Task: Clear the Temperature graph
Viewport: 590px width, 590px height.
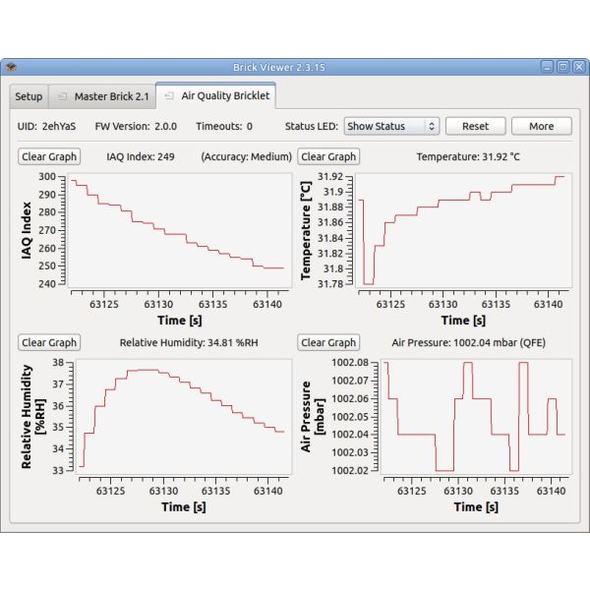Action: 328,156
